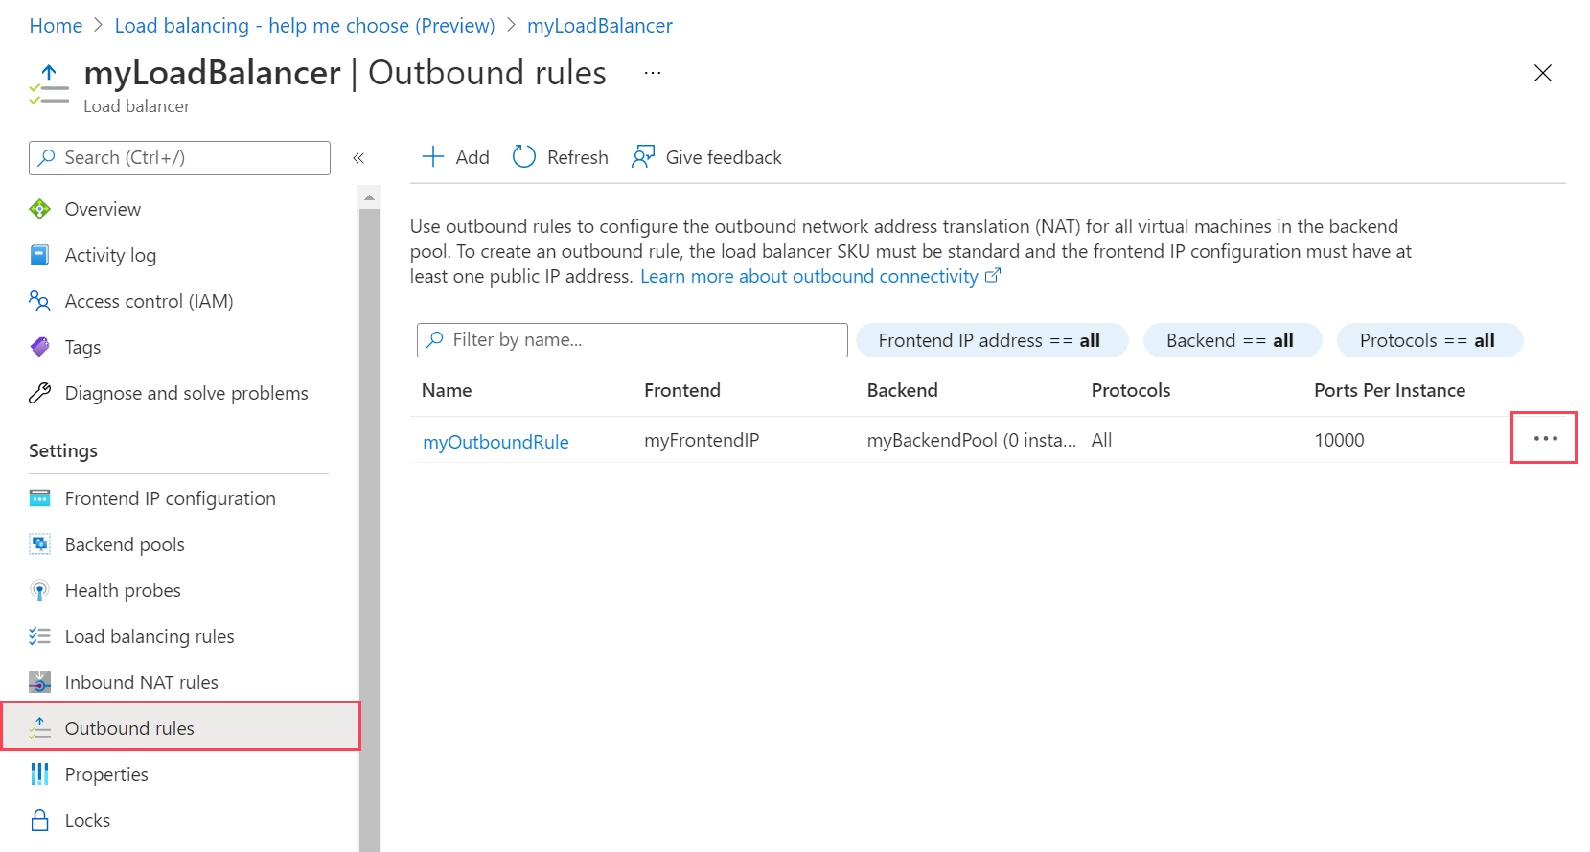
Task: Click the sidebar Search (Ctrl+/) field
Action: coord(180,158)
